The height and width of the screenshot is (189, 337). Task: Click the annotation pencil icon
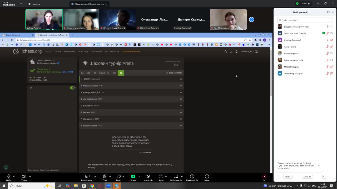pyautogui.click(x=6, y=167)
